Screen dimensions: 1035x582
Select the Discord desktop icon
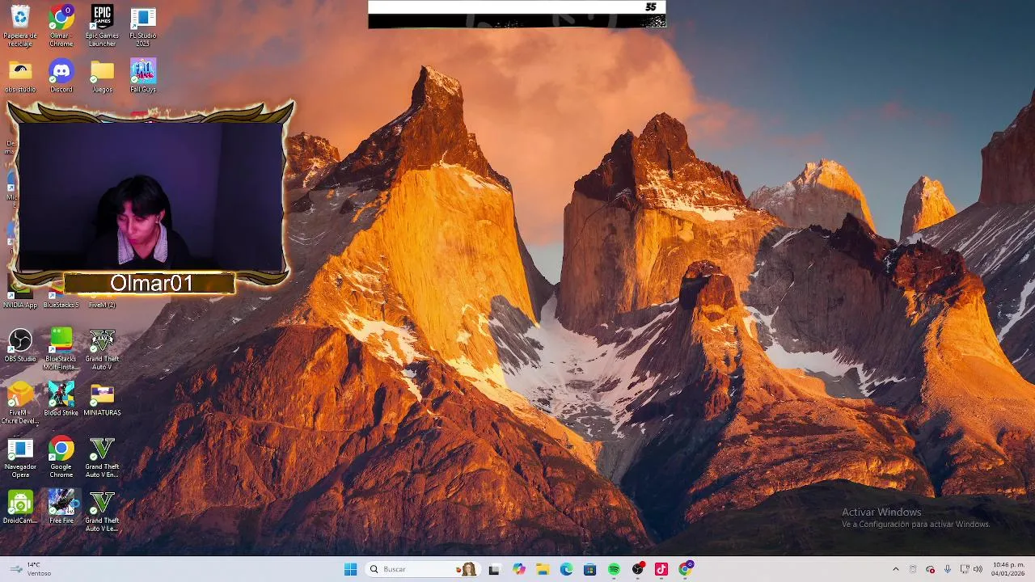pos(61,76)
